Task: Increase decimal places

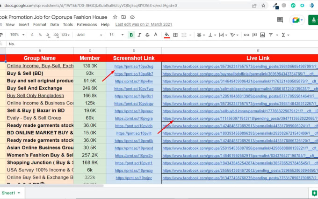Action: pos(56,35)
